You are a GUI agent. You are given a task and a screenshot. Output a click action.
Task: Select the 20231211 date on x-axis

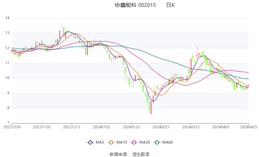(x=72, y=127)
